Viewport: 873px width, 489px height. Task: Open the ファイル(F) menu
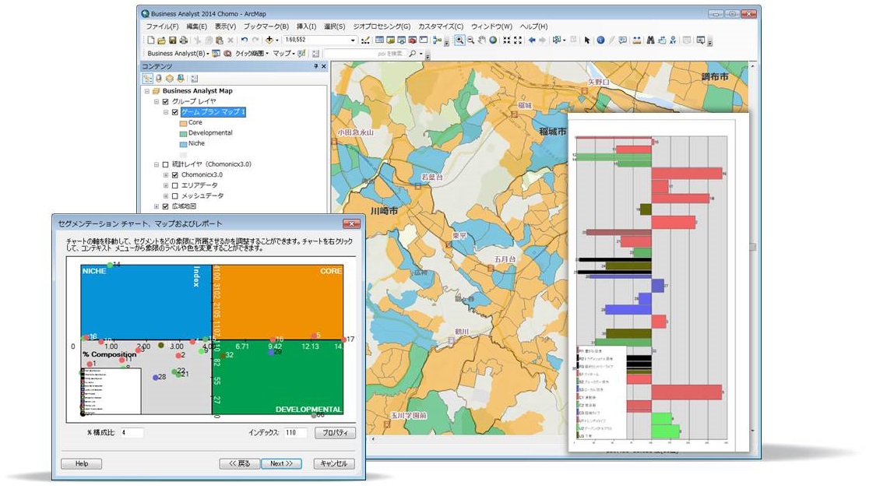162,26
